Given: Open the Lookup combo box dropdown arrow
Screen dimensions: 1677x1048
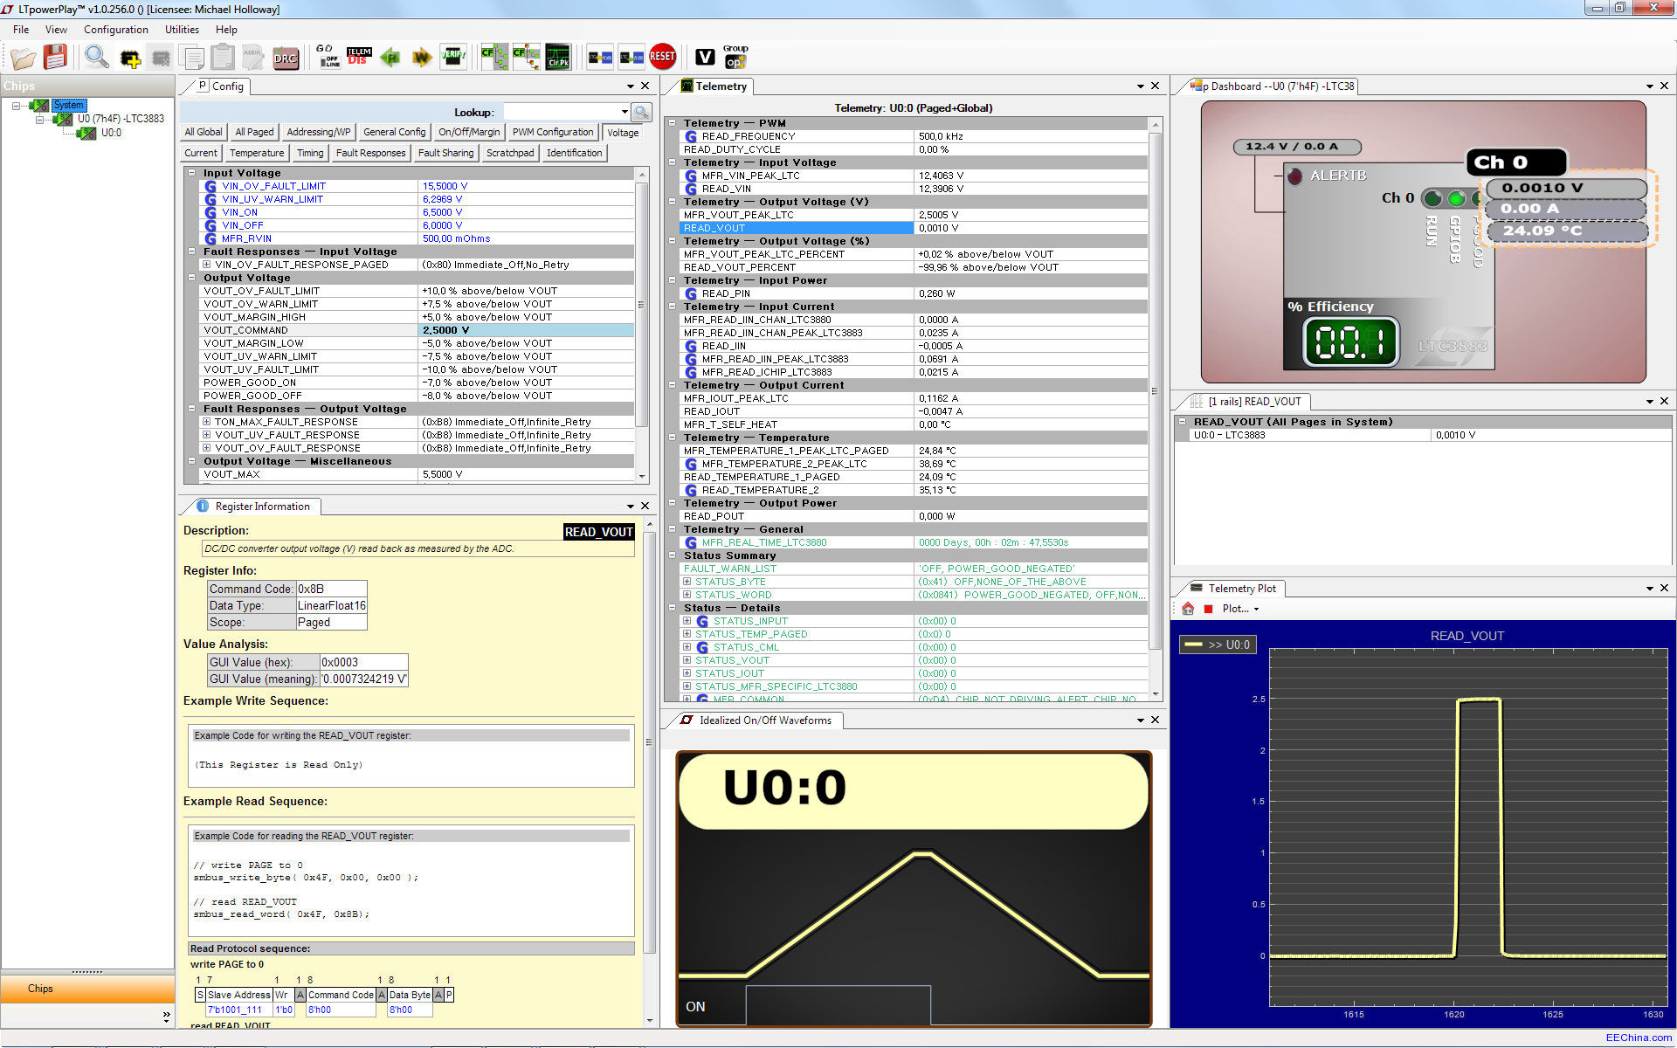Looking at the screenshot, I should 625,112.
